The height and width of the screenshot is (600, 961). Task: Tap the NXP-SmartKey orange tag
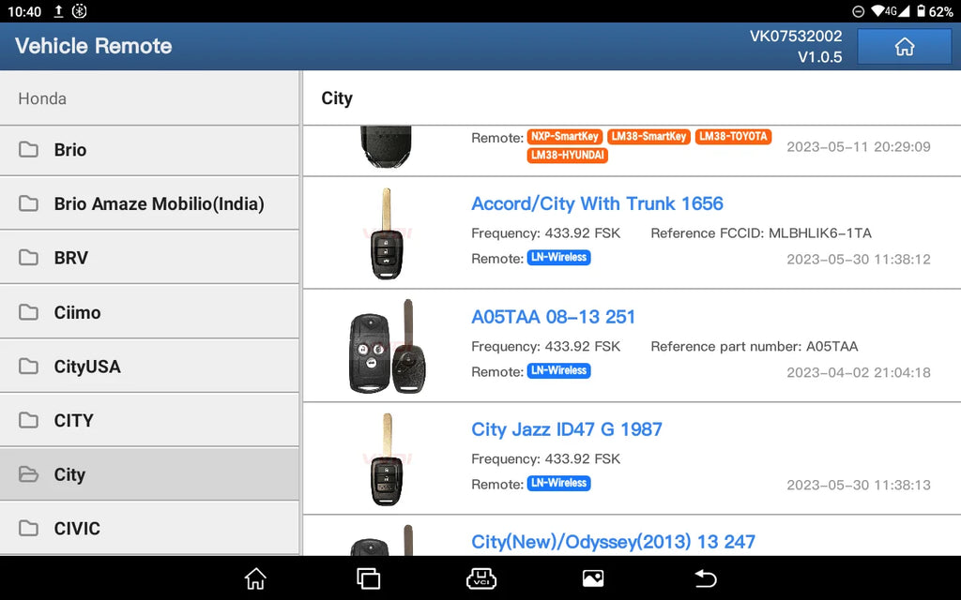[x=564, y=137]
